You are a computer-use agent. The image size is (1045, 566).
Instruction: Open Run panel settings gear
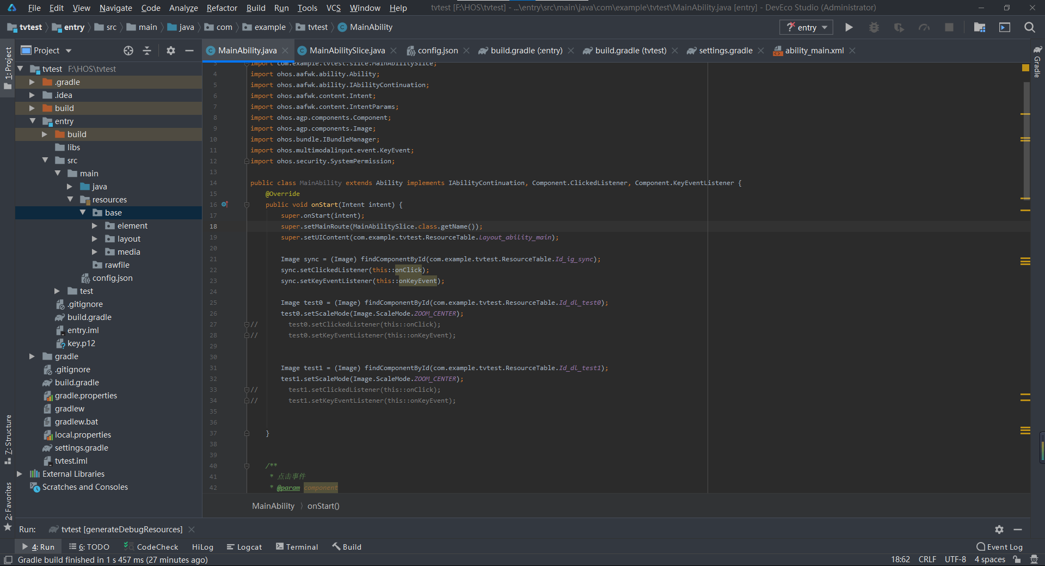tap(999, 529)
